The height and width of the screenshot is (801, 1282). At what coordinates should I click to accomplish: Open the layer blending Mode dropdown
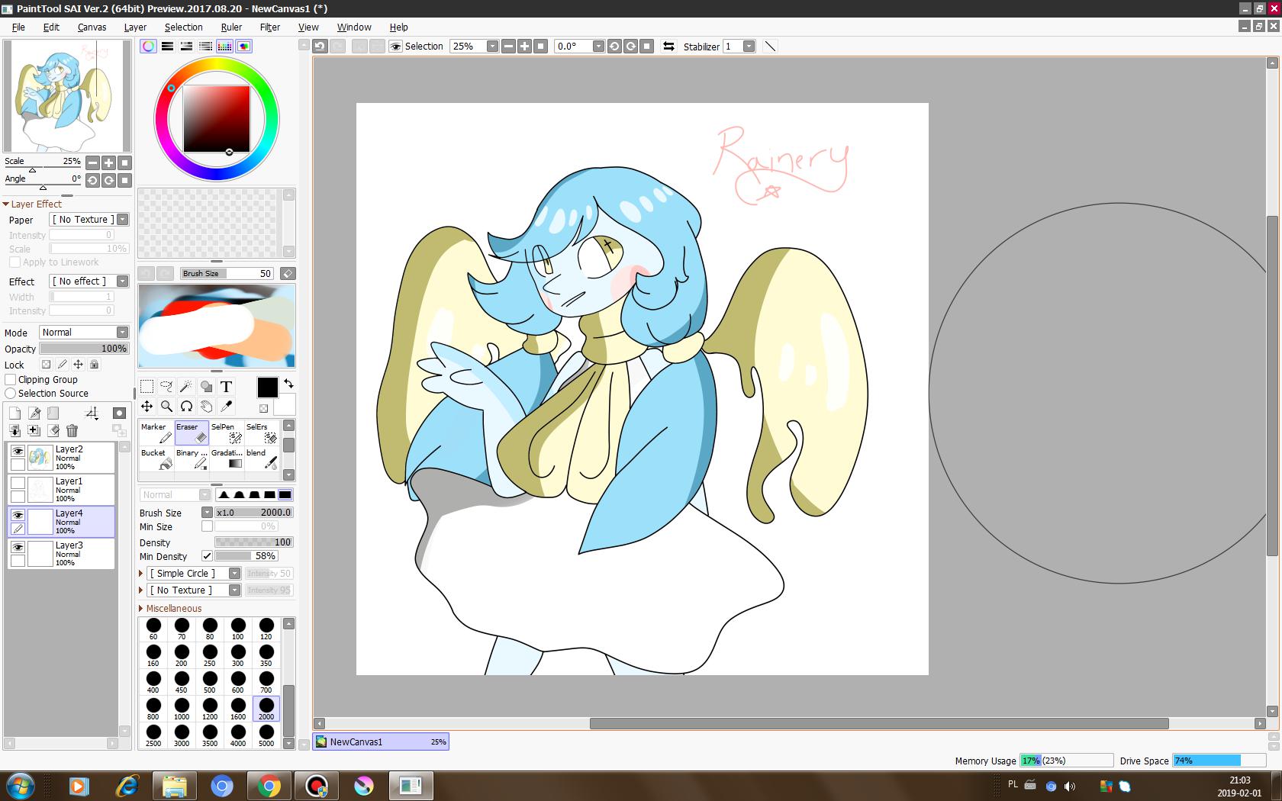point(122,333)
